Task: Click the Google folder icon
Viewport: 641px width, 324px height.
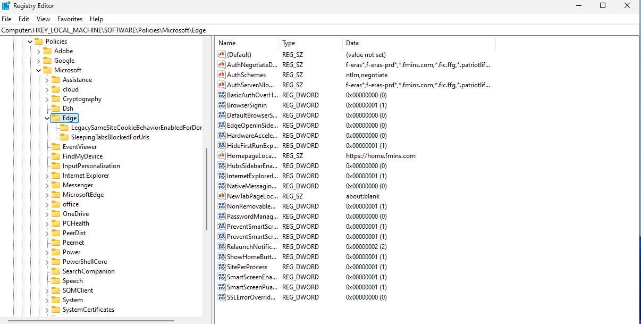Action: pyautogui.click(x=47, y=61)
